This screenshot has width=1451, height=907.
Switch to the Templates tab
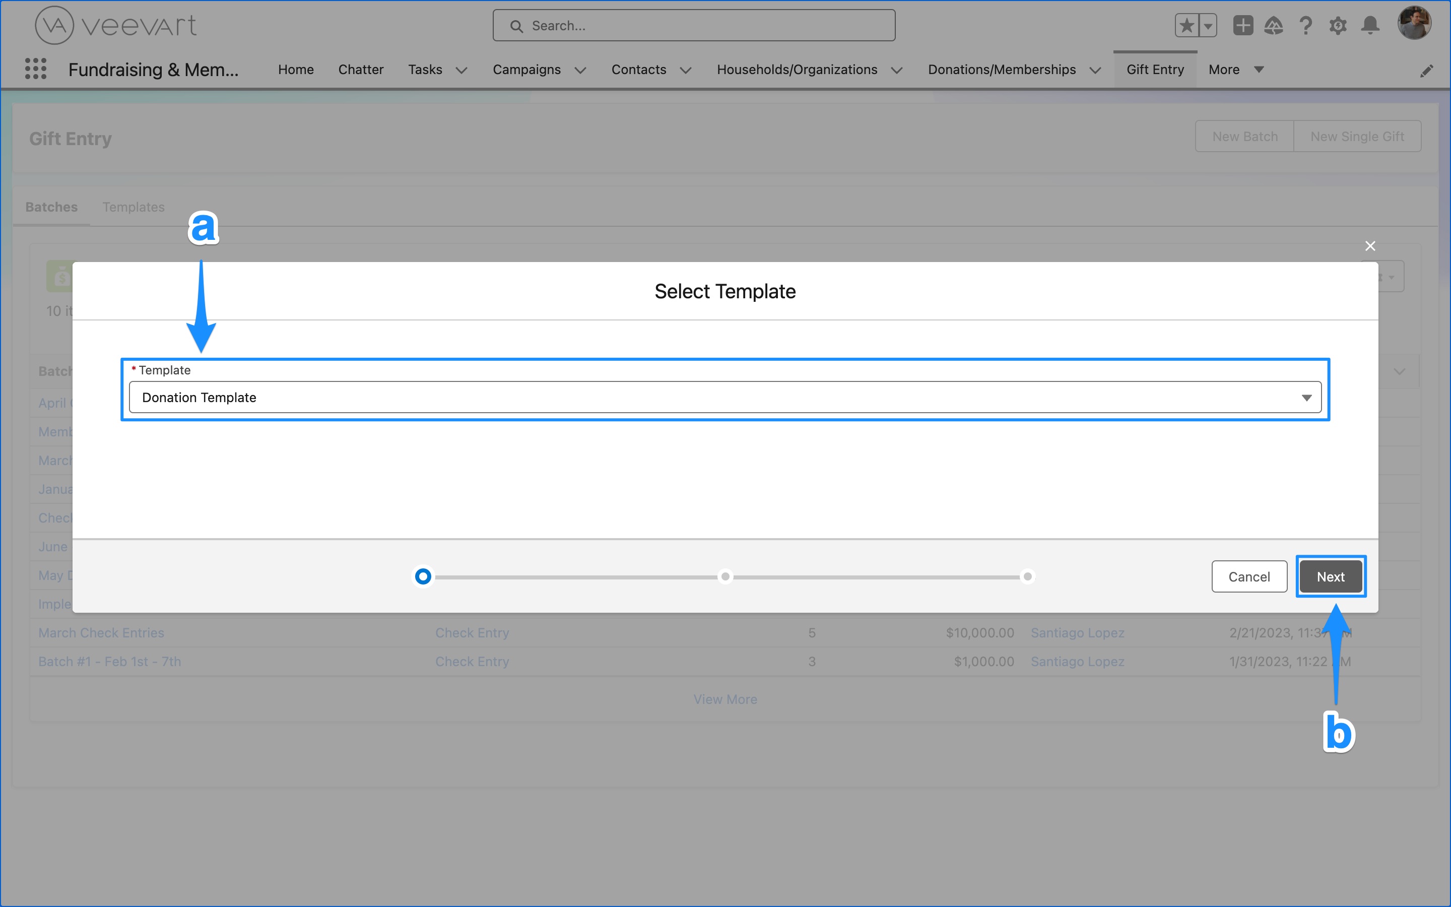[x=133, y=207]
